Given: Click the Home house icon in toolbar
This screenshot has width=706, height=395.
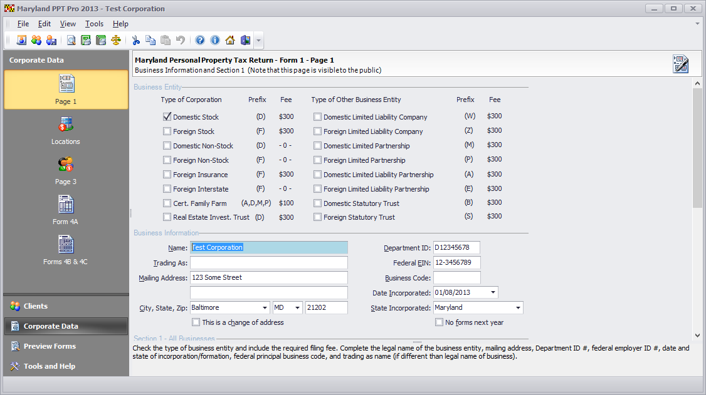Looking at the screenshot, I should [230, 41].
